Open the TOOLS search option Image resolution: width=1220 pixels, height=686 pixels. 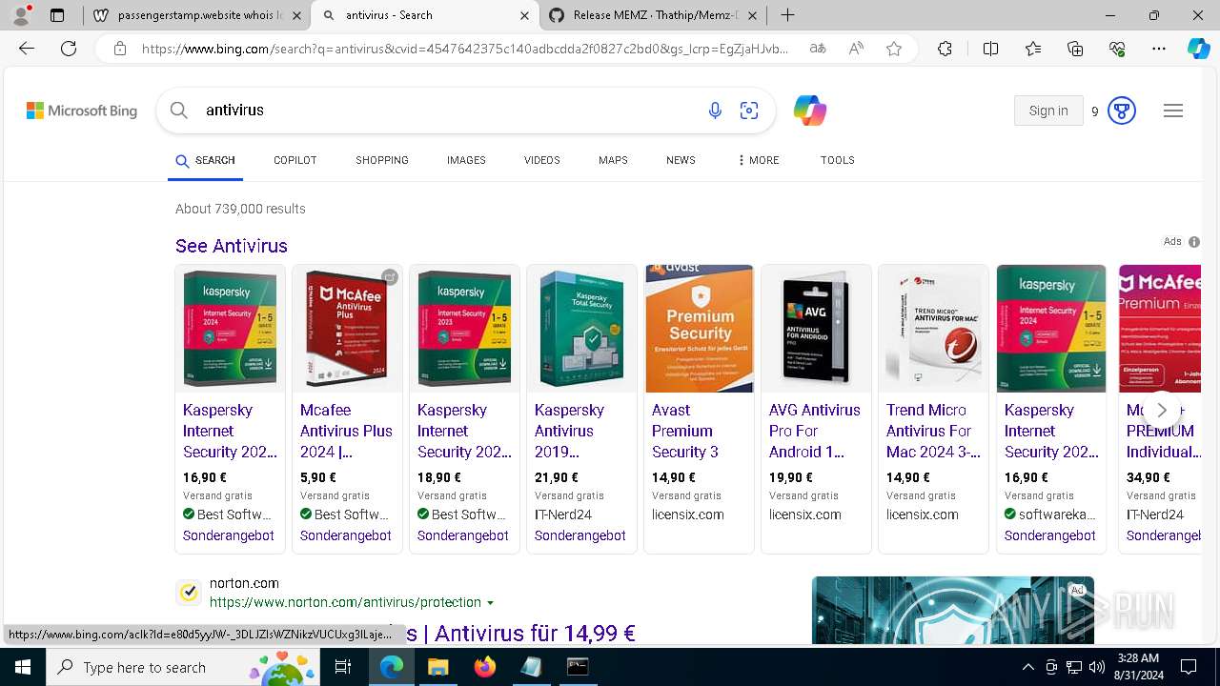click(837, 160)
